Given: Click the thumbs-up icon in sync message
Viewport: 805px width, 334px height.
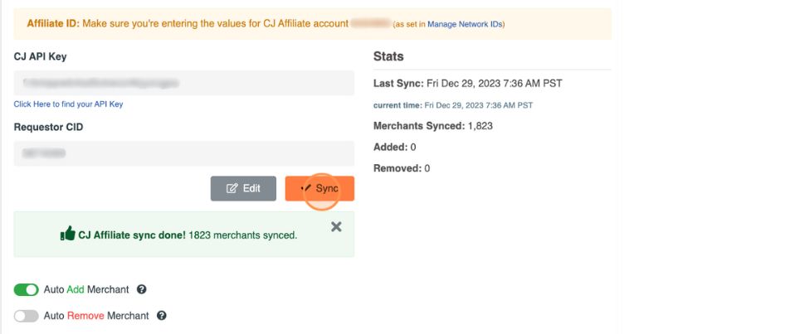Looking at the screenshot, I should point(68,235).
